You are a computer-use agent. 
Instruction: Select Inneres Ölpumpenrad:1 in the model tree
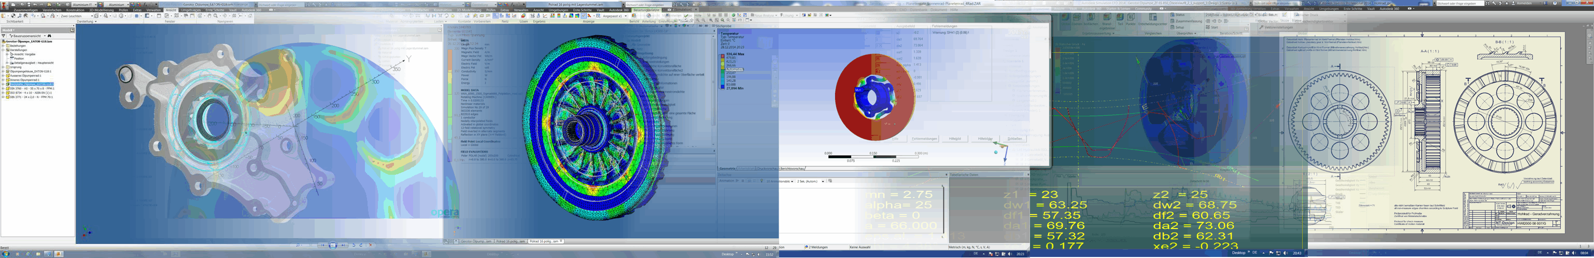24,80
